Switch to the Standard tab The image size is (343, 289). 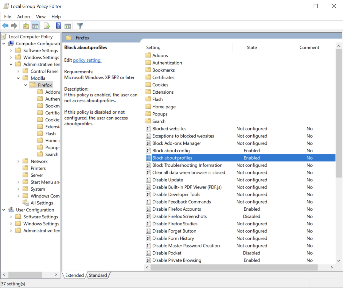98,275
